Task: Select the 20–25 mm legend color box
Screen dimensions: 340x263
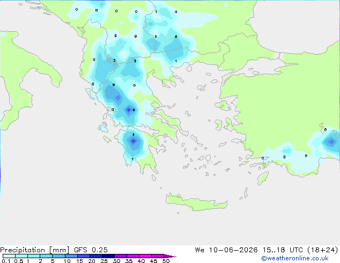Action: tap(96, 256)
